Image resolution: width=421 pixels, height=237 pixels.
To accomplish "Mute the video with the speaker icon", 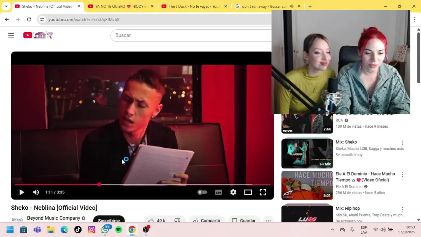I will point(36,192).
